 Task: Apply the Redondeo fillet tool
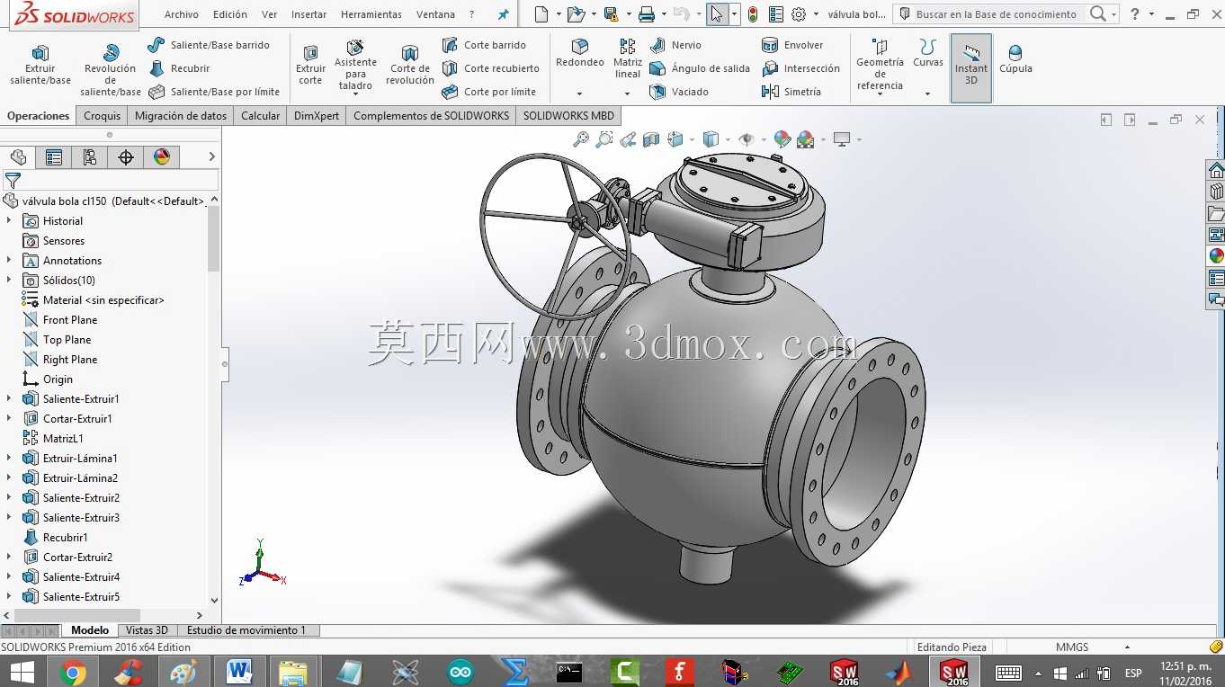pyautogui.click(x=580, y=53)
